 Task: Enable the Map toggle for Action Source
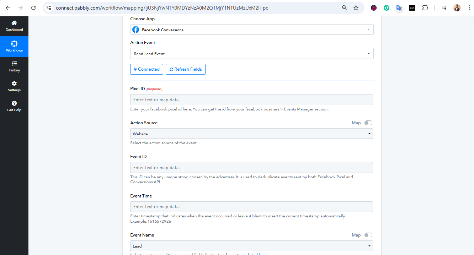click(368, 123)
